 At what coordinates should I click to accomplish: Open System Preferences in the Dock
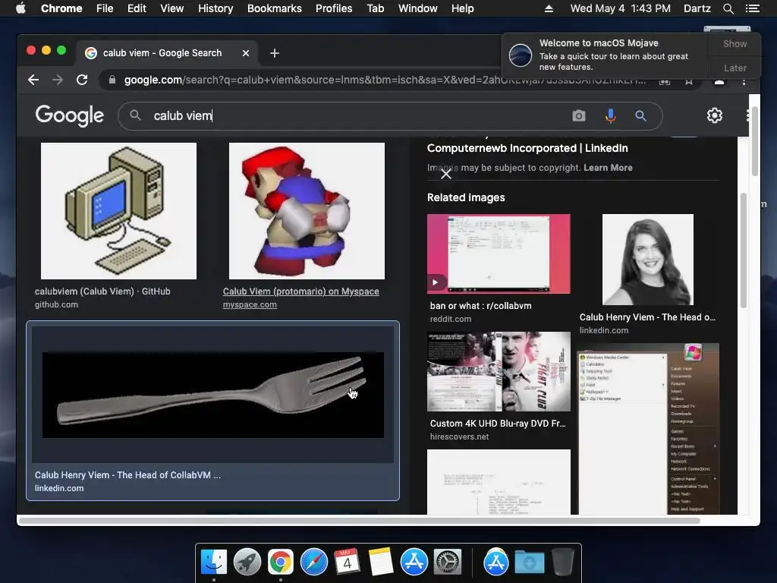coord(448,563)
